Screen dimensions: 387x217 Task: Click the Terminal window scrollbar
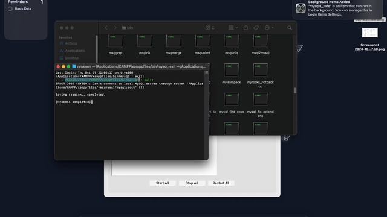click(206, 72)
